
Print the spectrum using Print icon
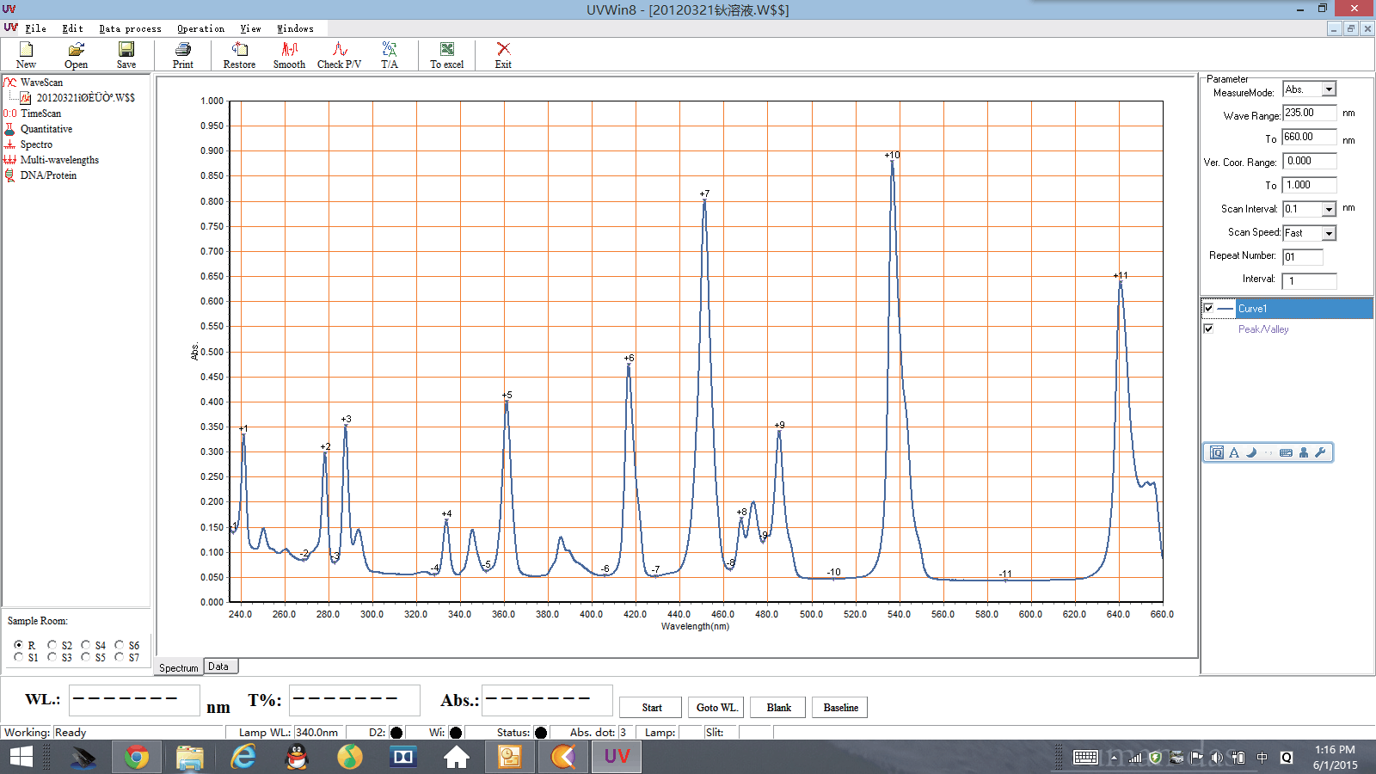tap(182, 55)
